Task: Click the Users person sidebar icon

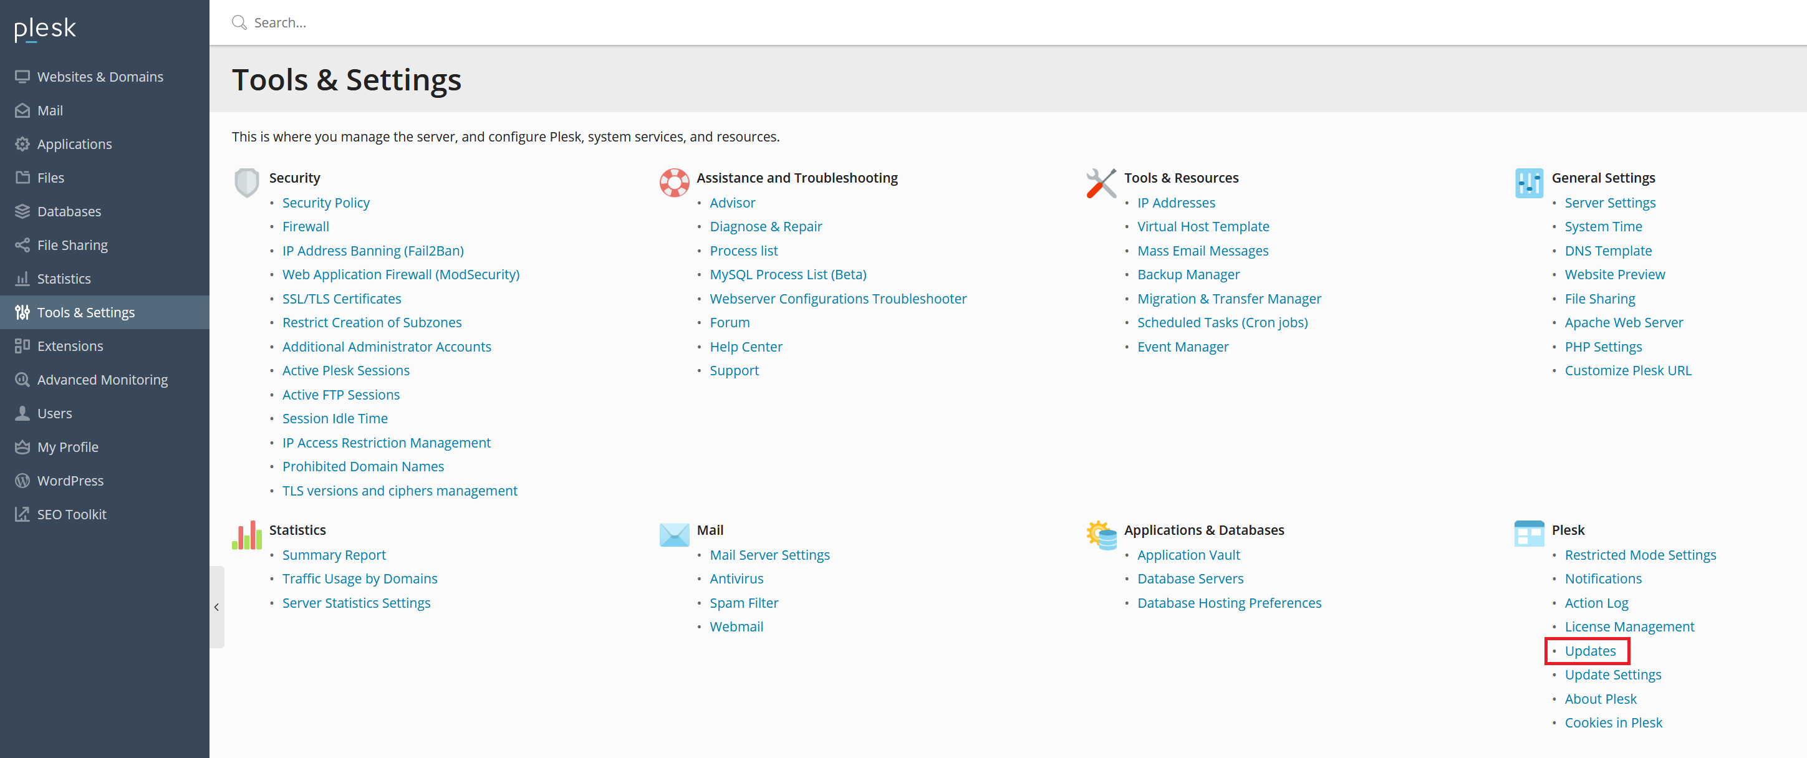Action: click(x=22, y=413)
